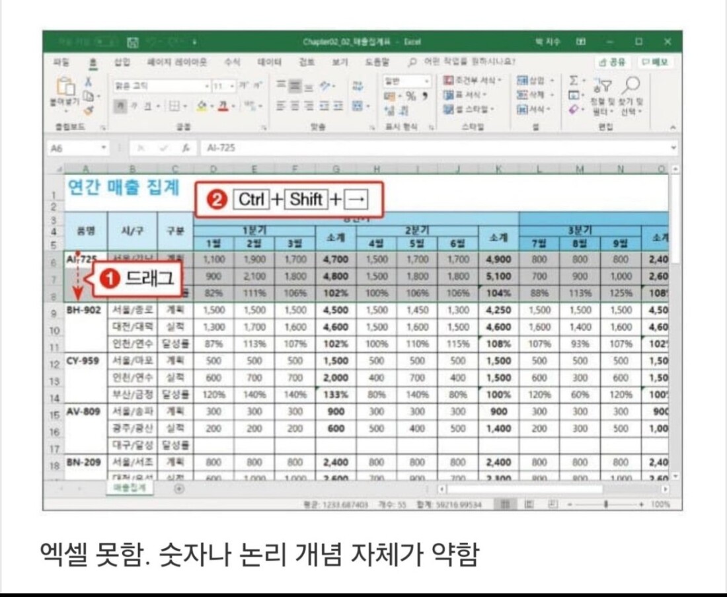The height and width of the screenshot is (597, 727).
Task: Open Find & Select magnifier icon
Action: (632, 84)
